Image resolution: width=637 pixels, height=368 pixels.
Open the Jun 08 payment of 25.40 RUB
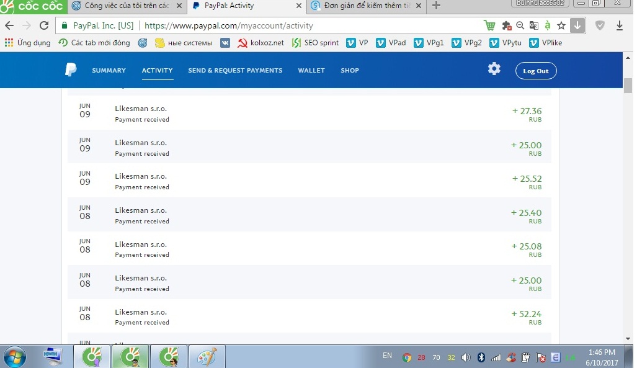tap(309, 215)
